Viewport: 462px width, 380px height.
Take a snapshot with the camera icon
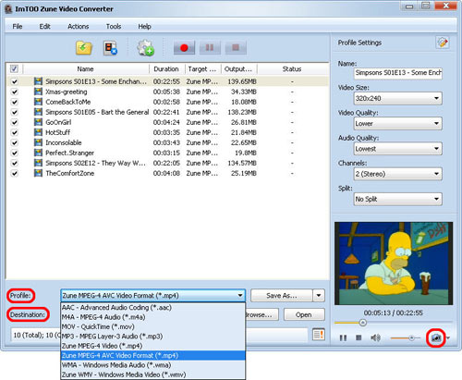[x=436, y=337]
